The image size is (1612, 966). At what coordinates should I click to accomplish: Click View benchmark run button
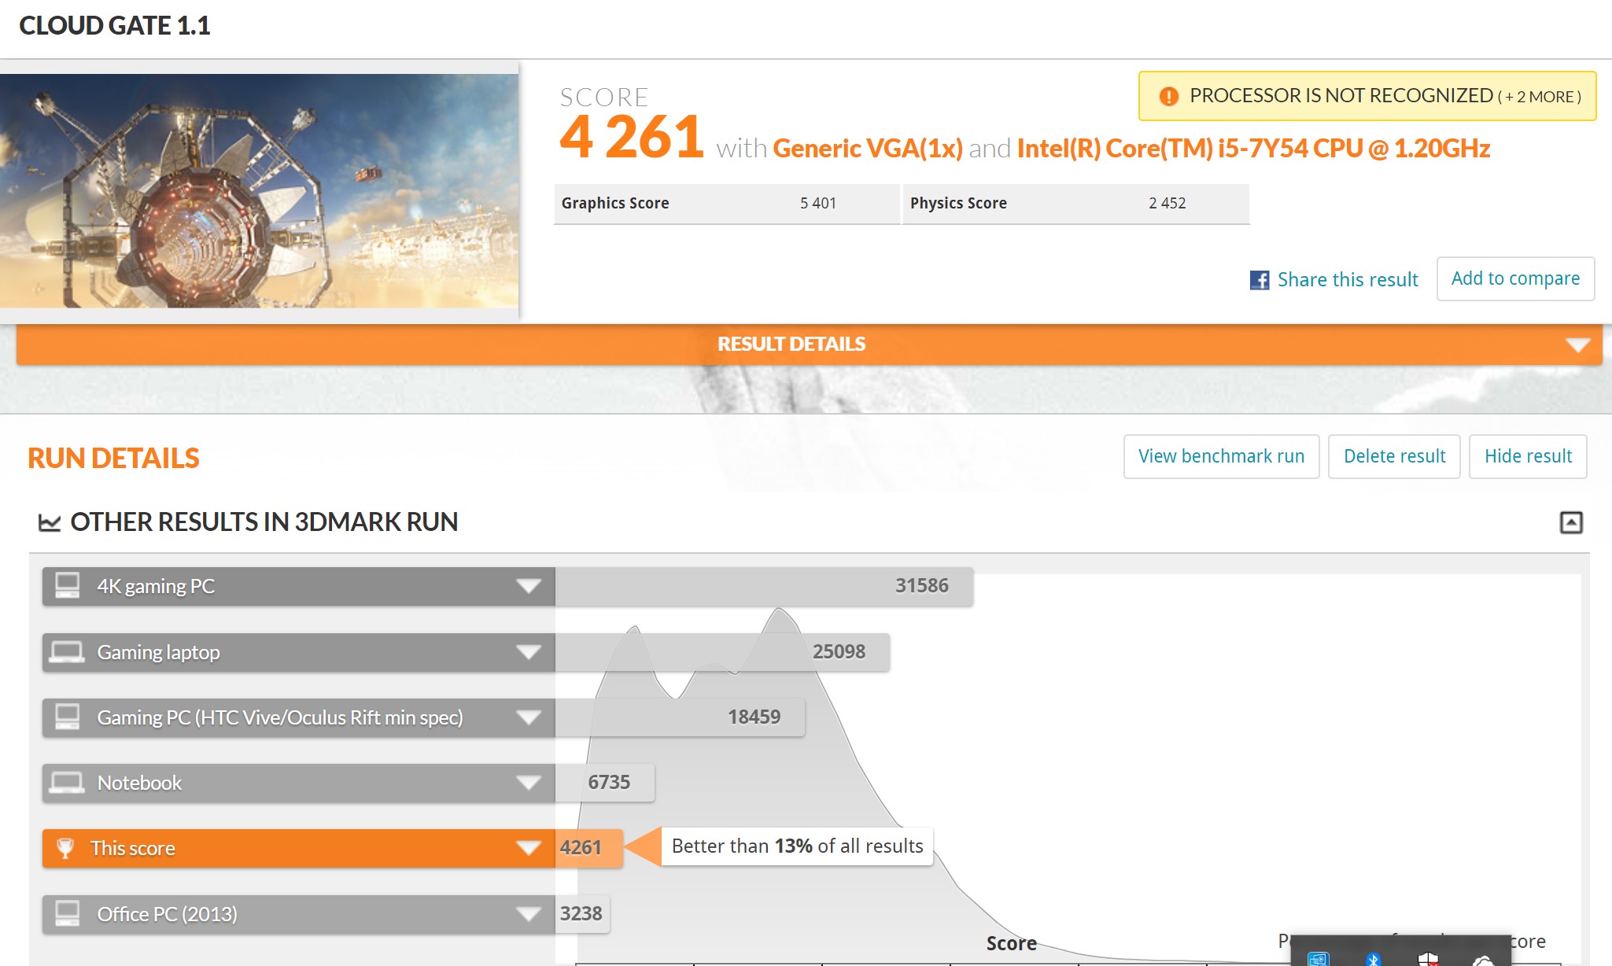[1221, 456]
